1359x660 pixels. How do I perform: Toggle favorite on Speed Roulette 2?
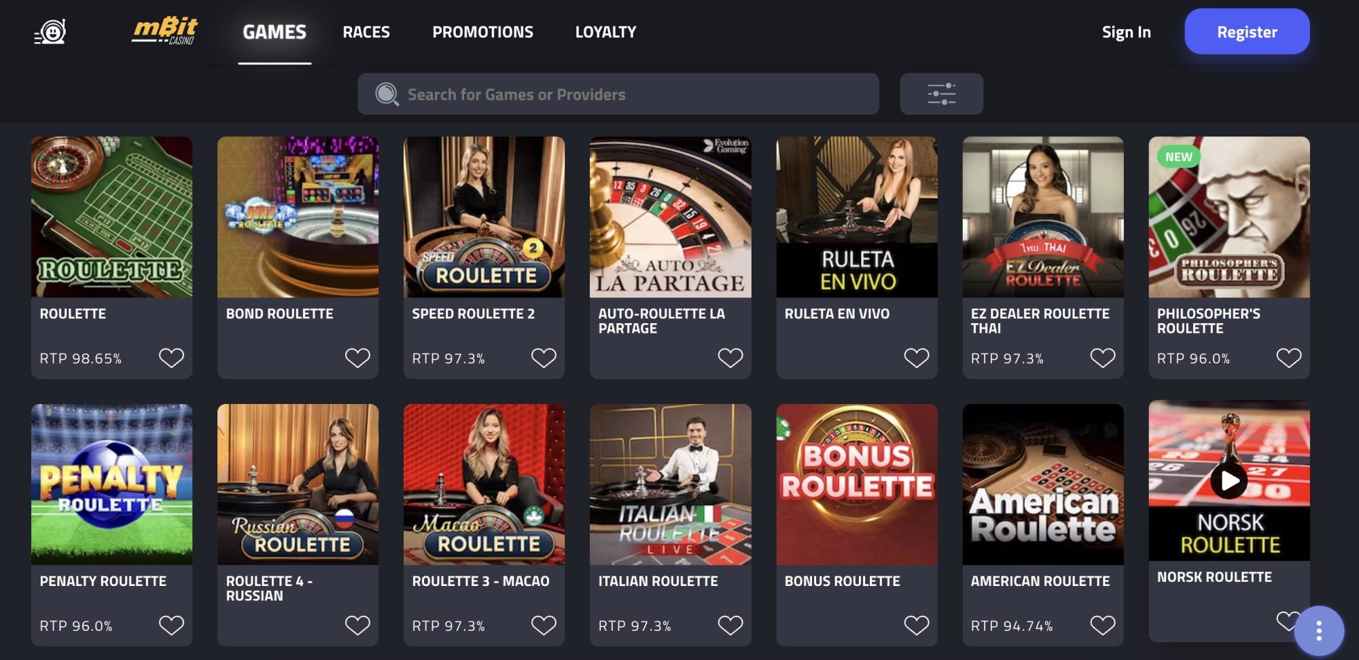click(544, 358)
